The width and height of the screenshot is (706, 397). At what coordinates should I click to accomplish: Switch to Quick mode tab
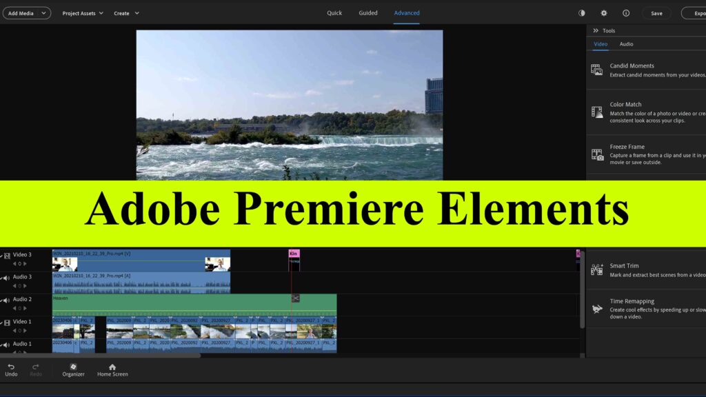coord(334,13)
